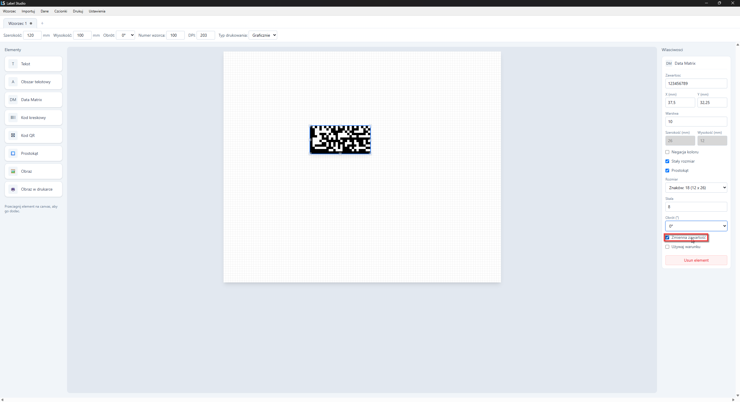Open the element Obrót (°) dropdown
The image size is (740, 402).
[696, 226]
